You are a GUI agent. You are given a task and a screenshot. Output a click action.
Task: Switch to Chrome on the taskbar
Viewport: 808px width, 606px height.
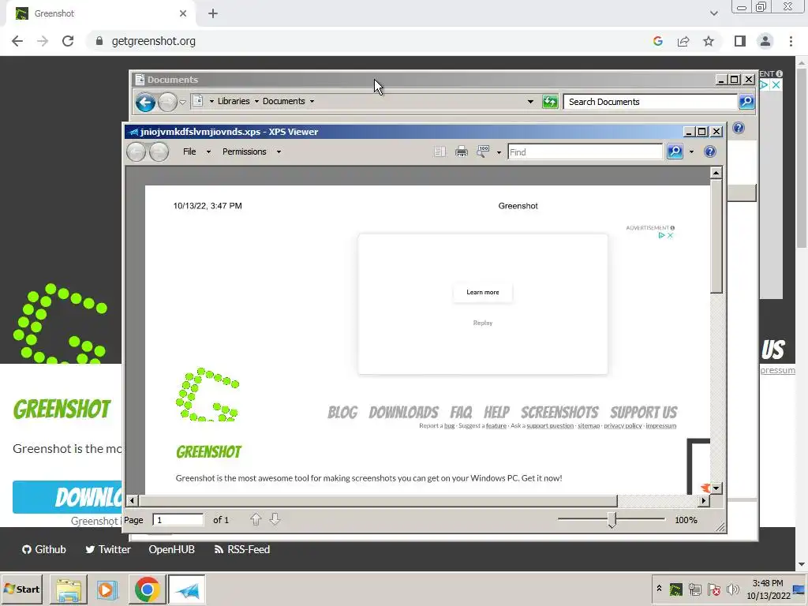tap(147, 589)
